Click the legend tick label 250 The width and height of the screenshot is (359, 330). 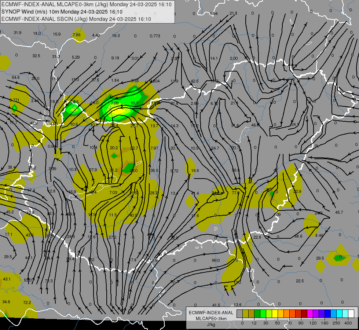tap(336, 323)
